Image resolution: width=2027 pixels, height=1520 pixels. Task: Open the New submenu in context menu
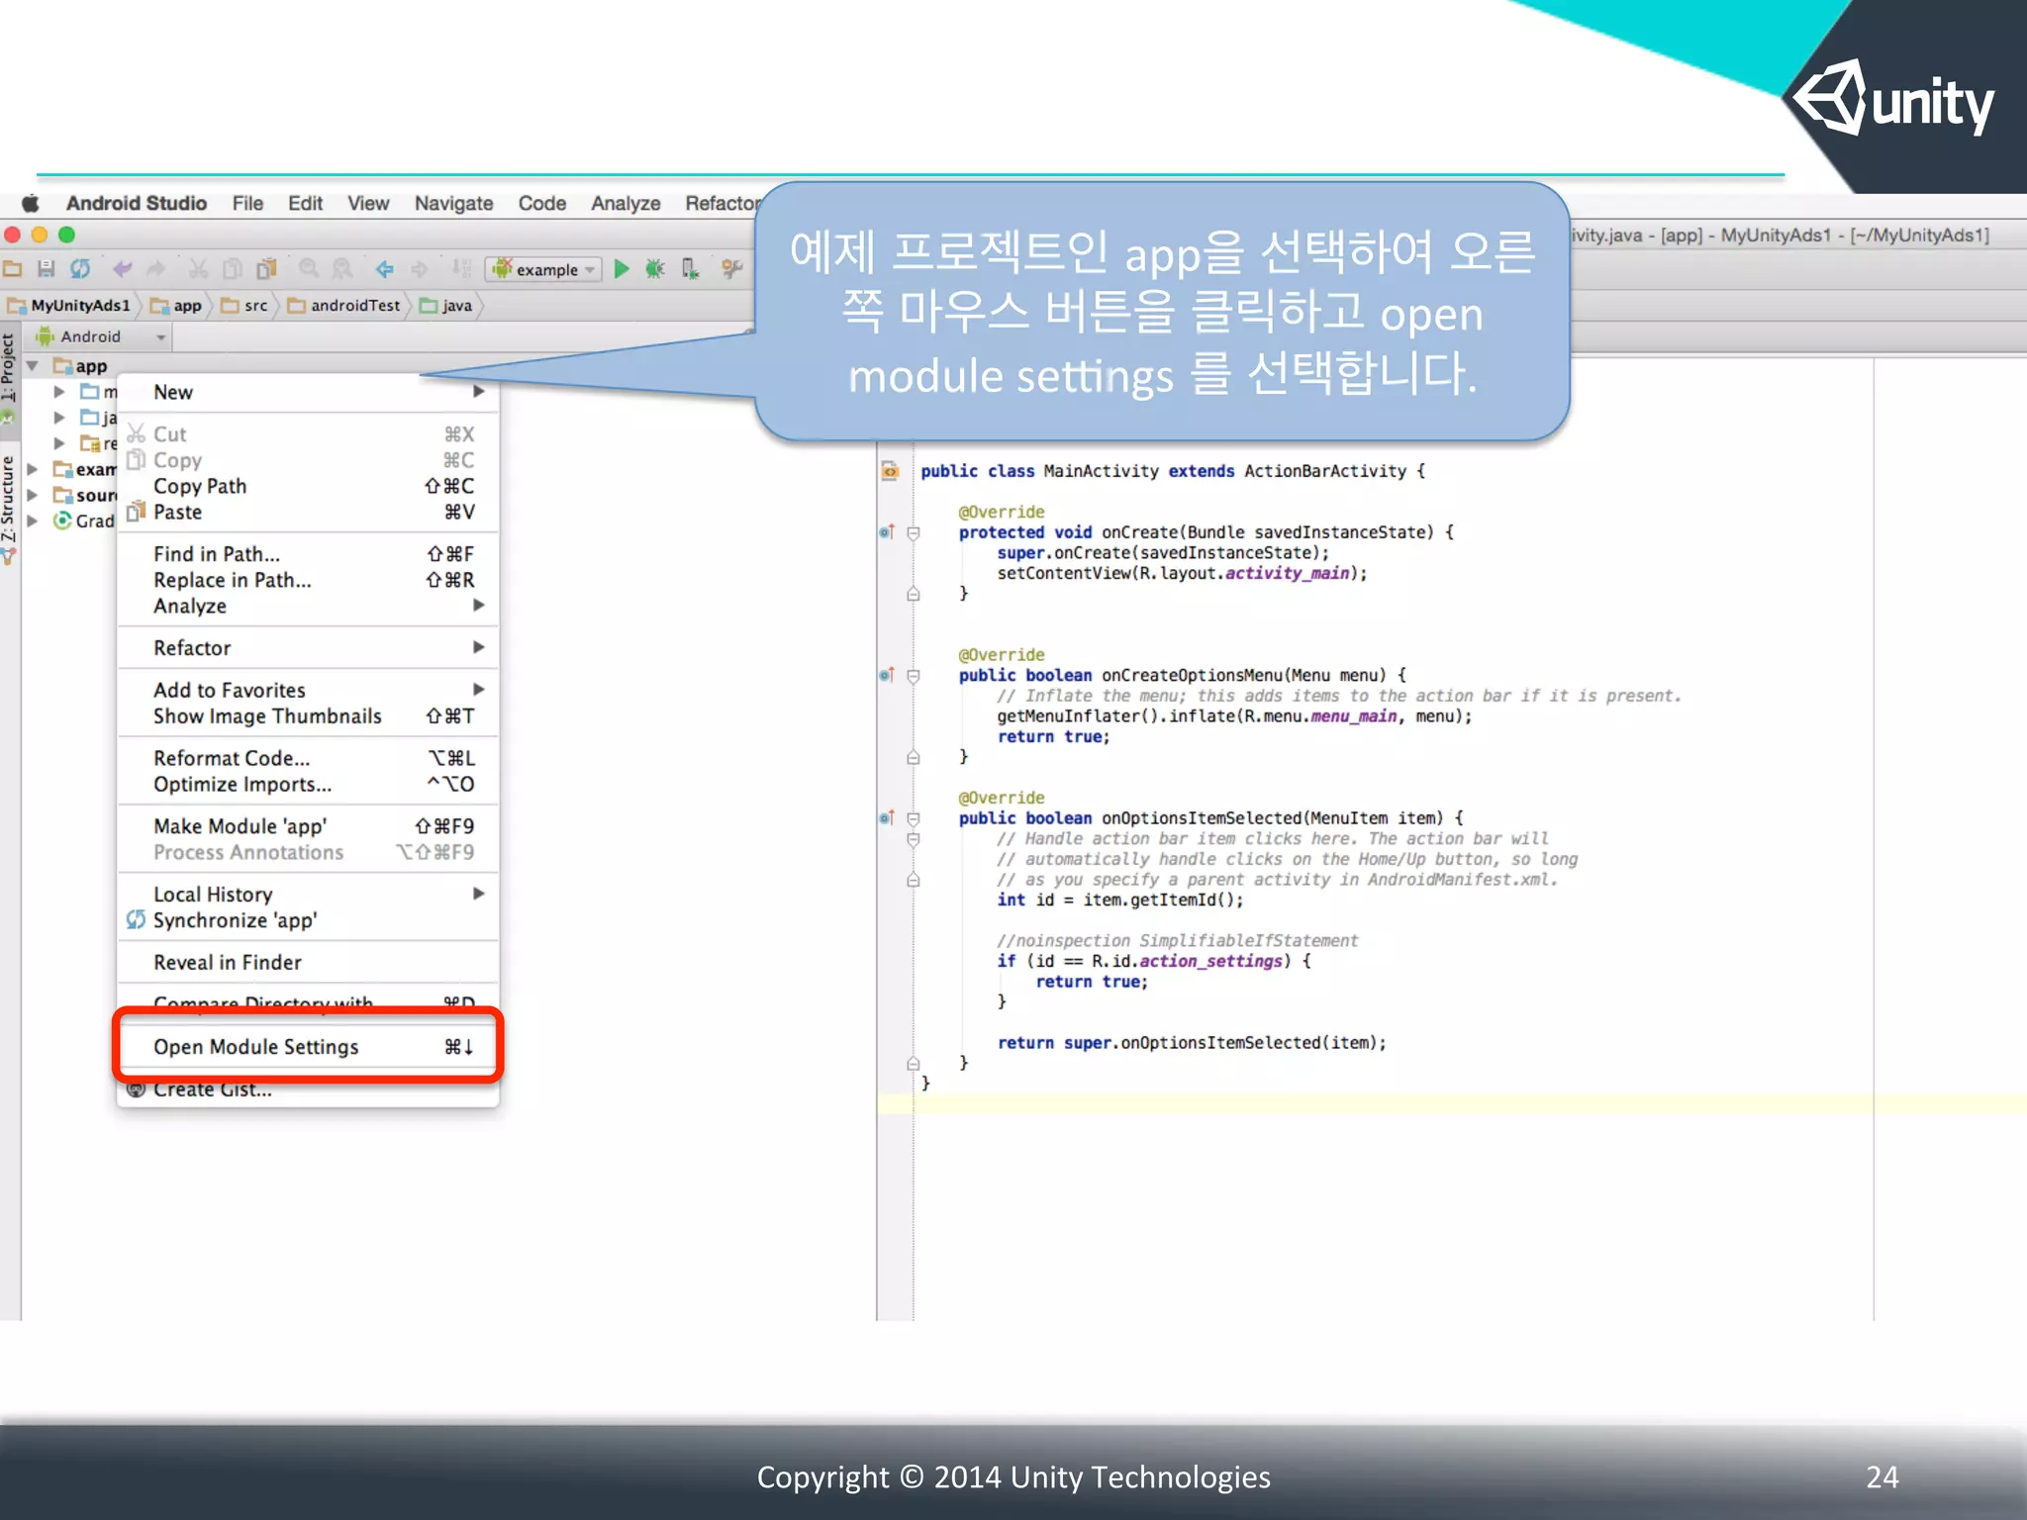coord(308,392)
